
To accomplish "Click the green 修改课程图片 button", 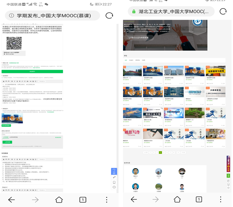I will tap(6, 125).
